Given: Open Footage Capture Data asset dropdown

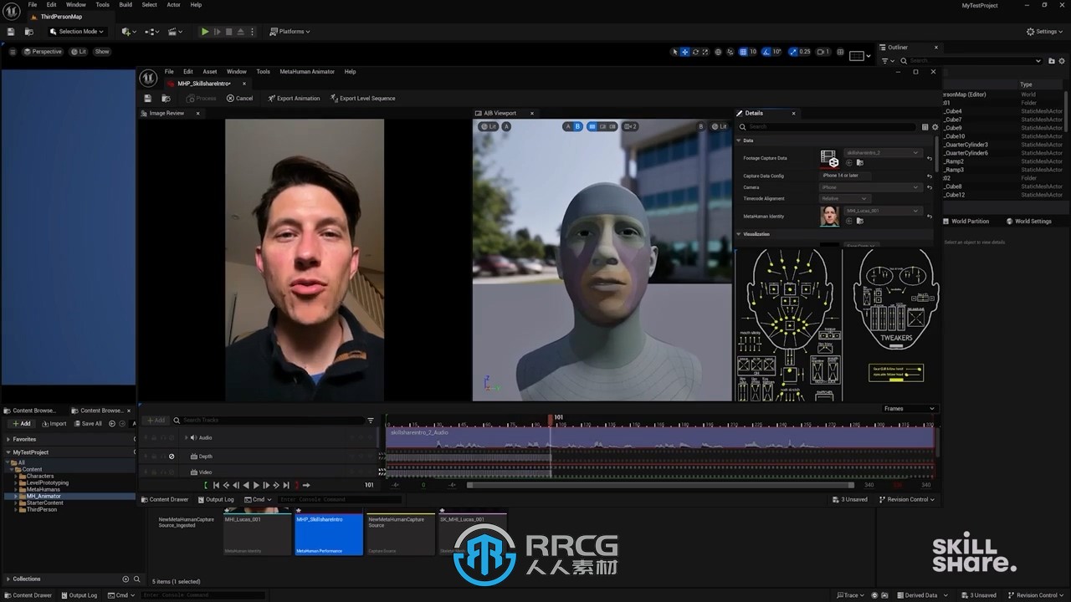Looking at the screenshot, I should tap(883, 153).
